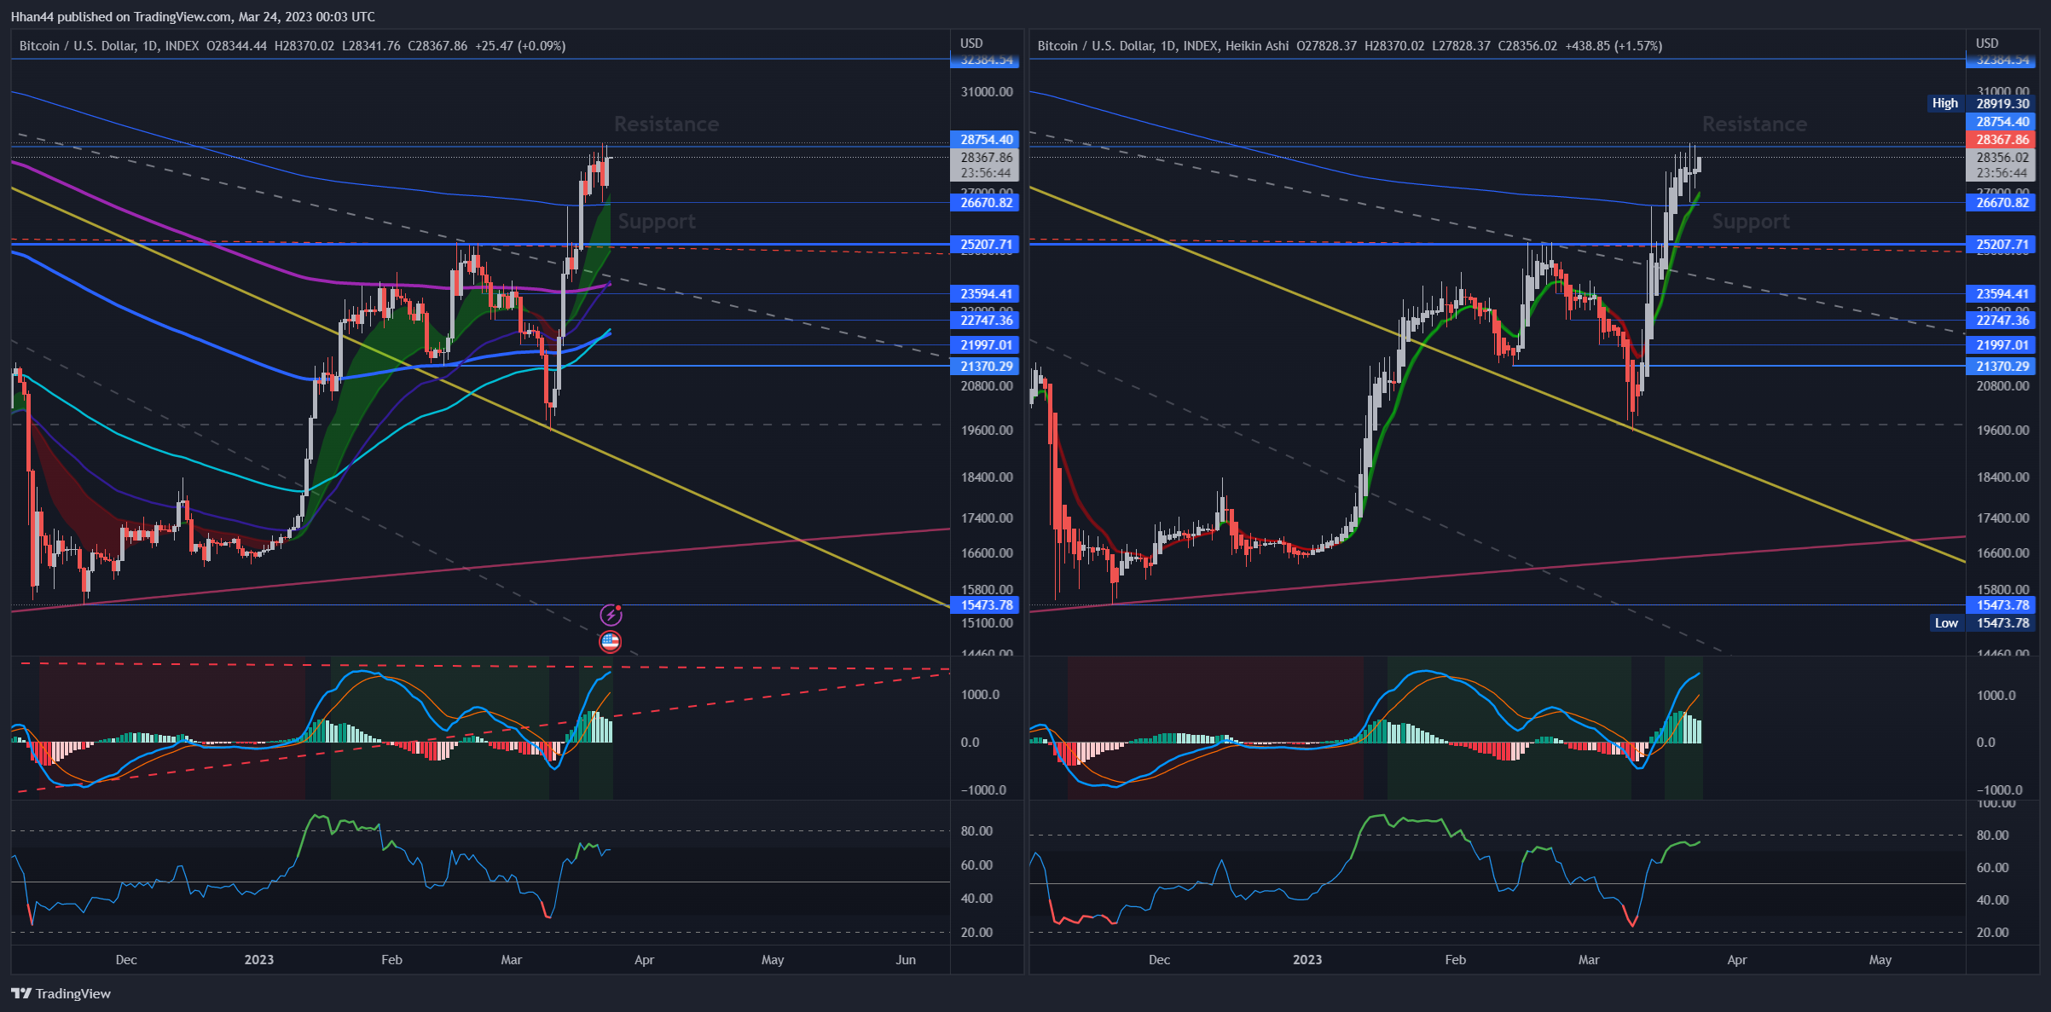Click Jun on left chart time axis
The height and width of the screenshot is (1012, 2051).
(x=906, y=960)
